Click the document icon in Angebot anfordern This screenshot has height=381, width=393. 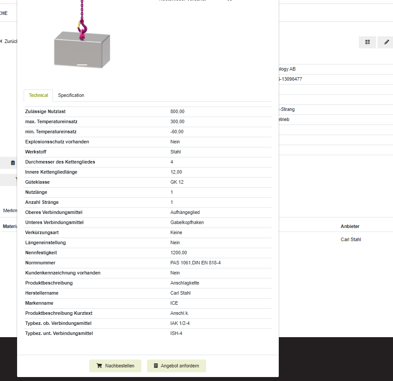[155, 366]
